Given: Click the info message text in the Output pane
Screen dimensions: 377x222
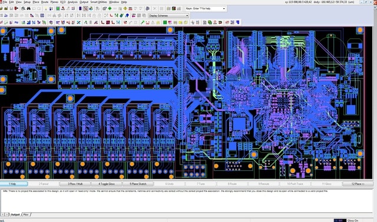Looking at the screenshot, I should coord(166,191).
